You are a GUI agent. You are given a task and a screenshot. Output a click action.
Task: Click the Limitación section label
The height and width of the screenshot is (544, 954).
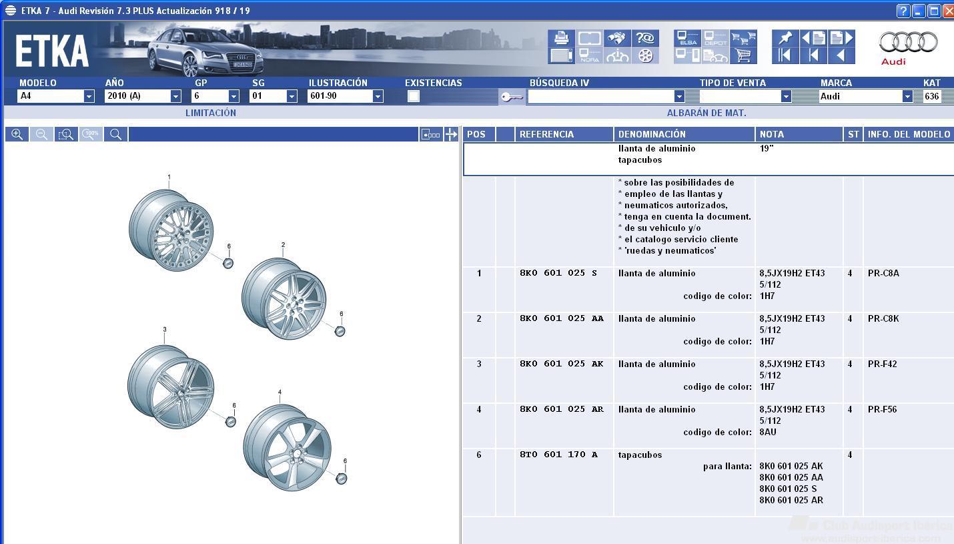pos(211,113)
